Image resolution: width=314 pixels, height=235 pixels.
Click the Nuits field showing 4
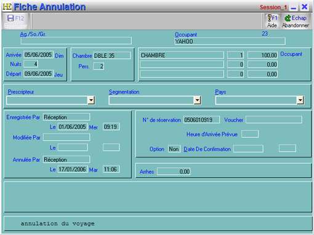(31, 64)
